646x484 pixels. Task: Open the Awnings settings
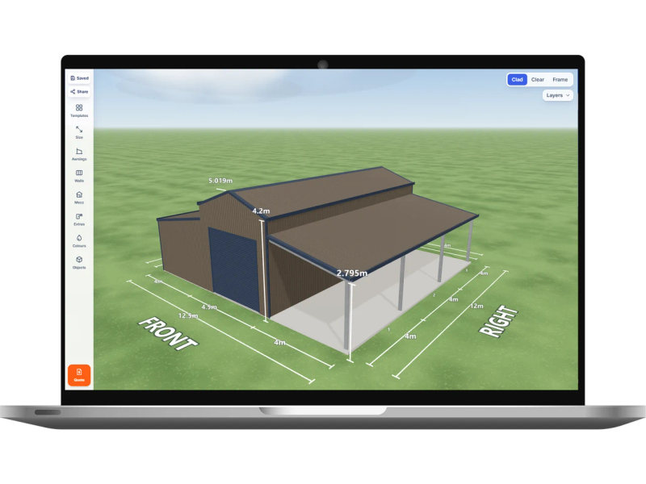coord(79,154)
